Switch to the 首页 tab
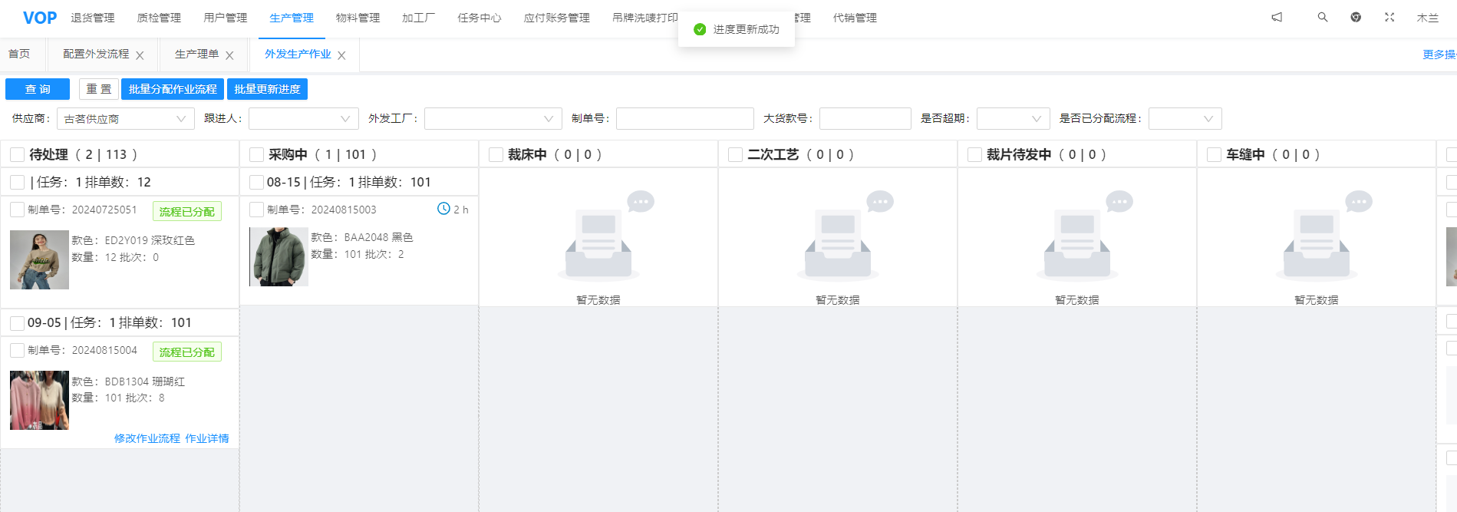Screen dimensions: 1457x512 (x=19, y=54)
